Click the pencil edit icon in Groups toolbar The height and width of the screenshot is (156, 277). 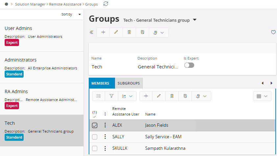(x=116, y=32)
